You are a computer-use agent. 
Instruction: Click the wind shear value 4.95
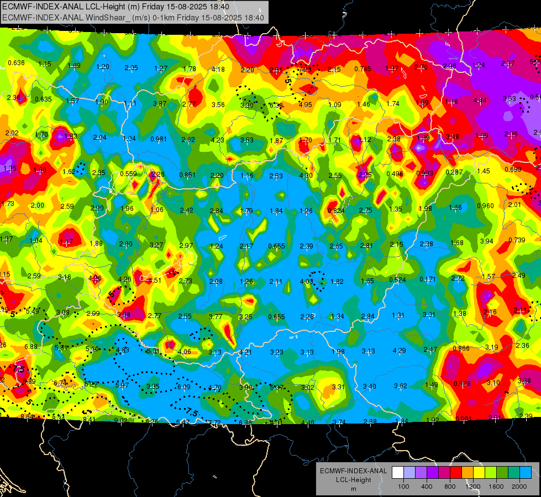pos(306,104)
